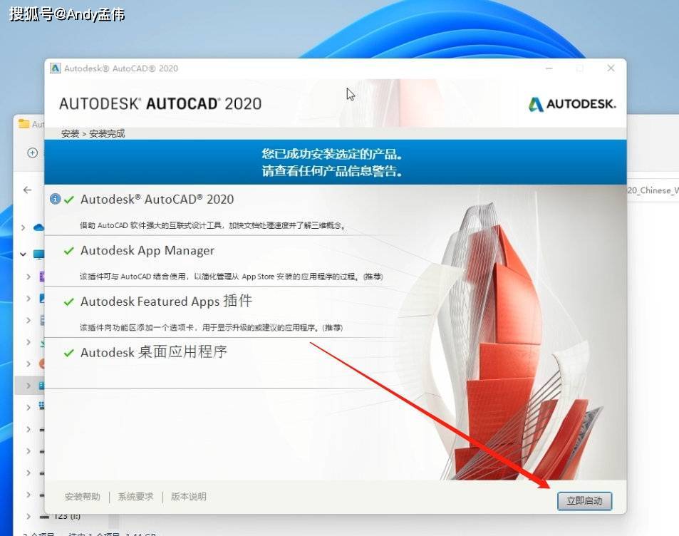The height and width of the screenshot is (536, 679).
Task: Minimize the AutoCAD 2020 installer window
Action: 549,68
